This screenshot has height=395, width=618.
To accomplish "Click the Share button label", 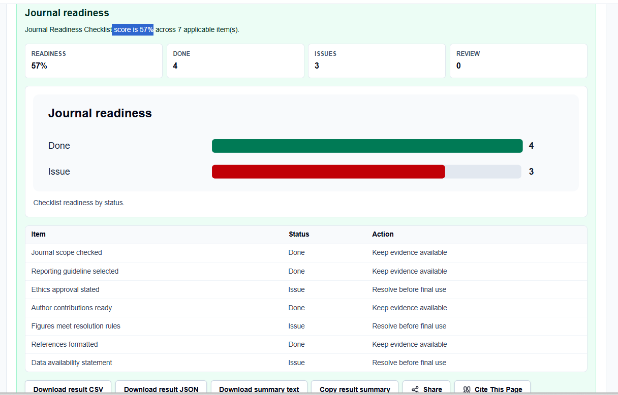I will (x=432, y=389).
